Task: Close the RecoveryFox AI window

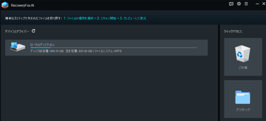Action: click(264, 4)
